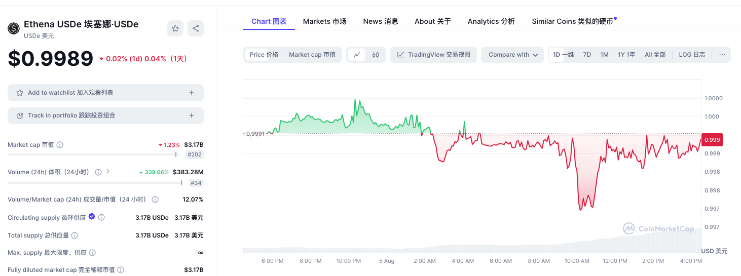This screenshot has height=276, width=741.
Task: Click info icon next to Market cap
Action: 60,145
